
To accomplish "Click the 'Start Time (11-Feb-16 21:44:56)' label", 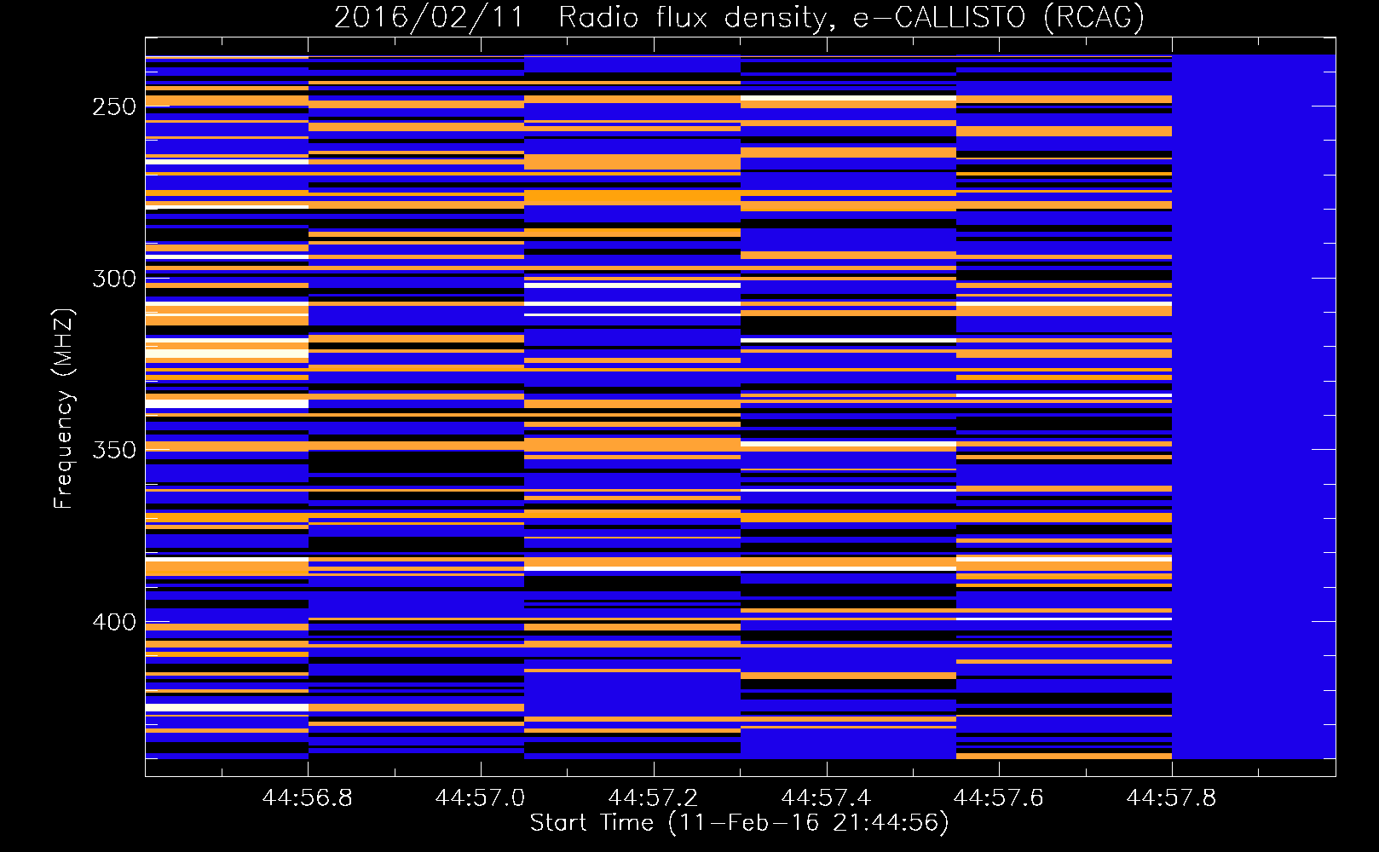I will pos(740,823).
